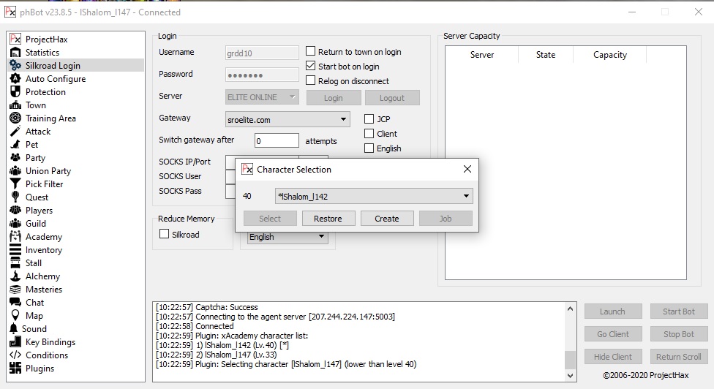The width and height of the screenshot is (714, 389).
Task: Go to the Party section
Action: [x=35, y=158]
